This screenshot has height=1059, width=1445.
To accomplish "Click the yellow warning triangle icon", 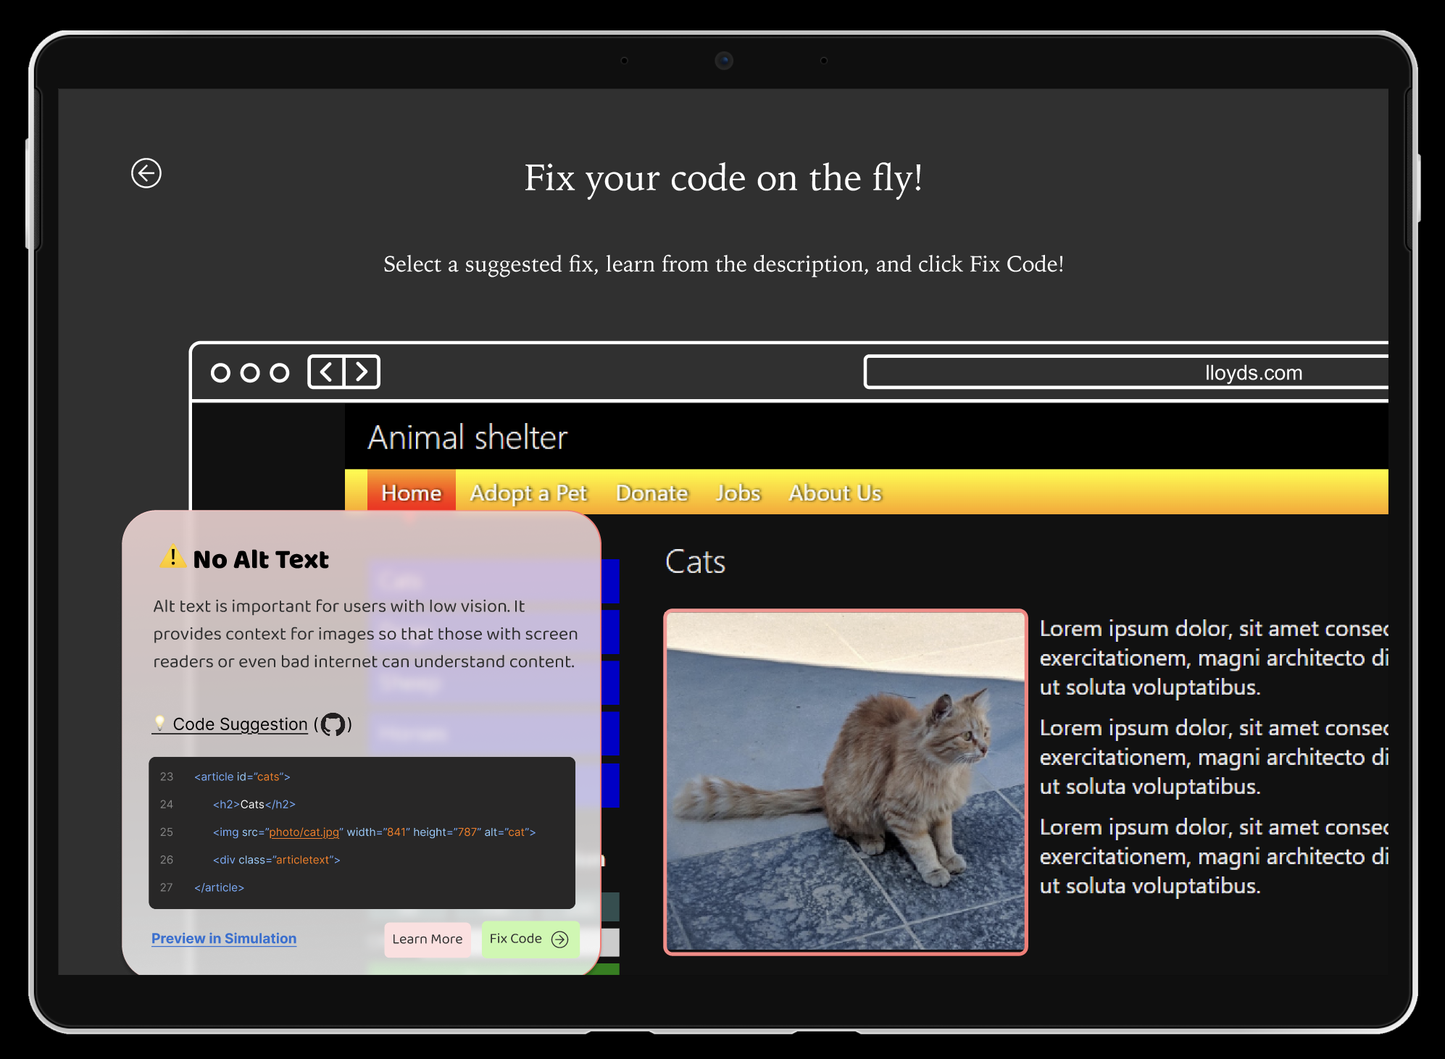I will [x=172, y=557].
